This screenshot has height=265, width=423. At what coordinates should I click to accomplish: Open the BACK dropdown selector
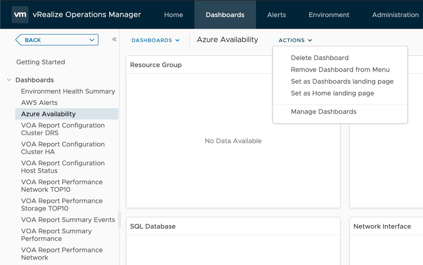pos(57,40)
